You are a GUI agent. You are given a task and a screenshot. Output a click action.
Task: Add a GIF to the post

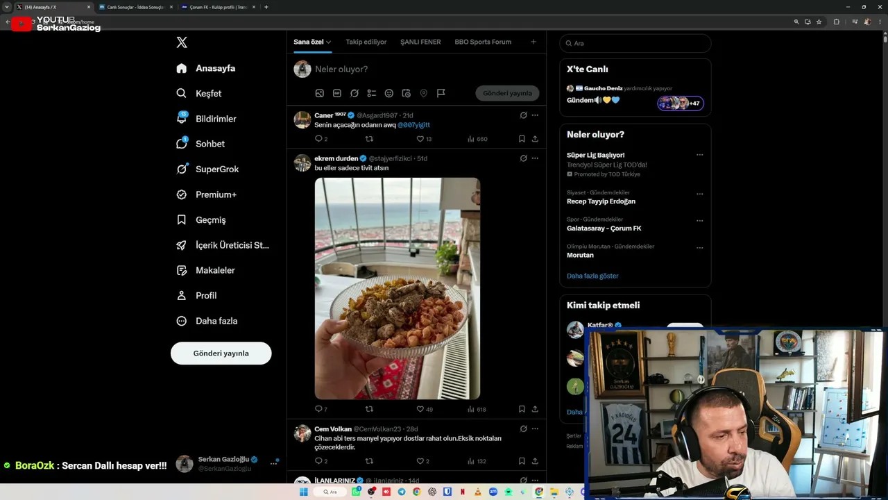(x=337, y=93)
